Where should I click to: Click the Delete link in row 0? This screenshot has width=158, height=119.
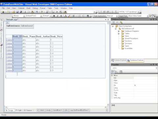(x=9, y=40)
